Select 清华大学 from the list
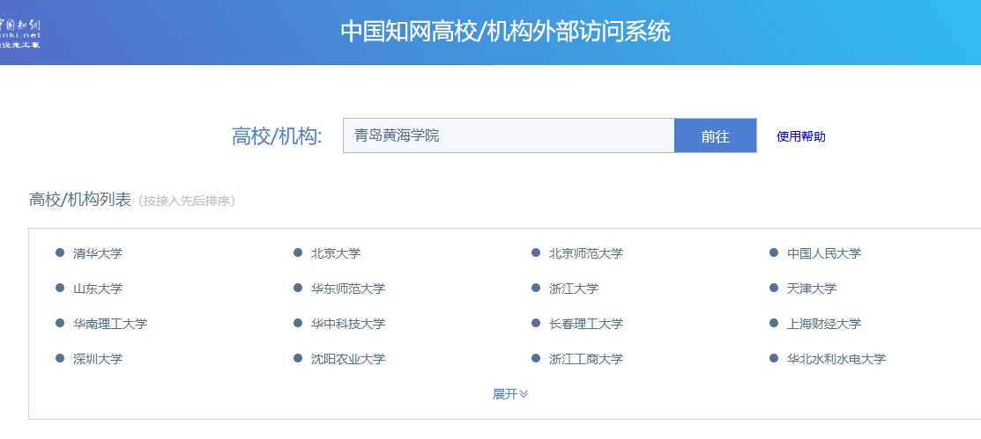This screenshot has width=981, height=439. point(98,253)
